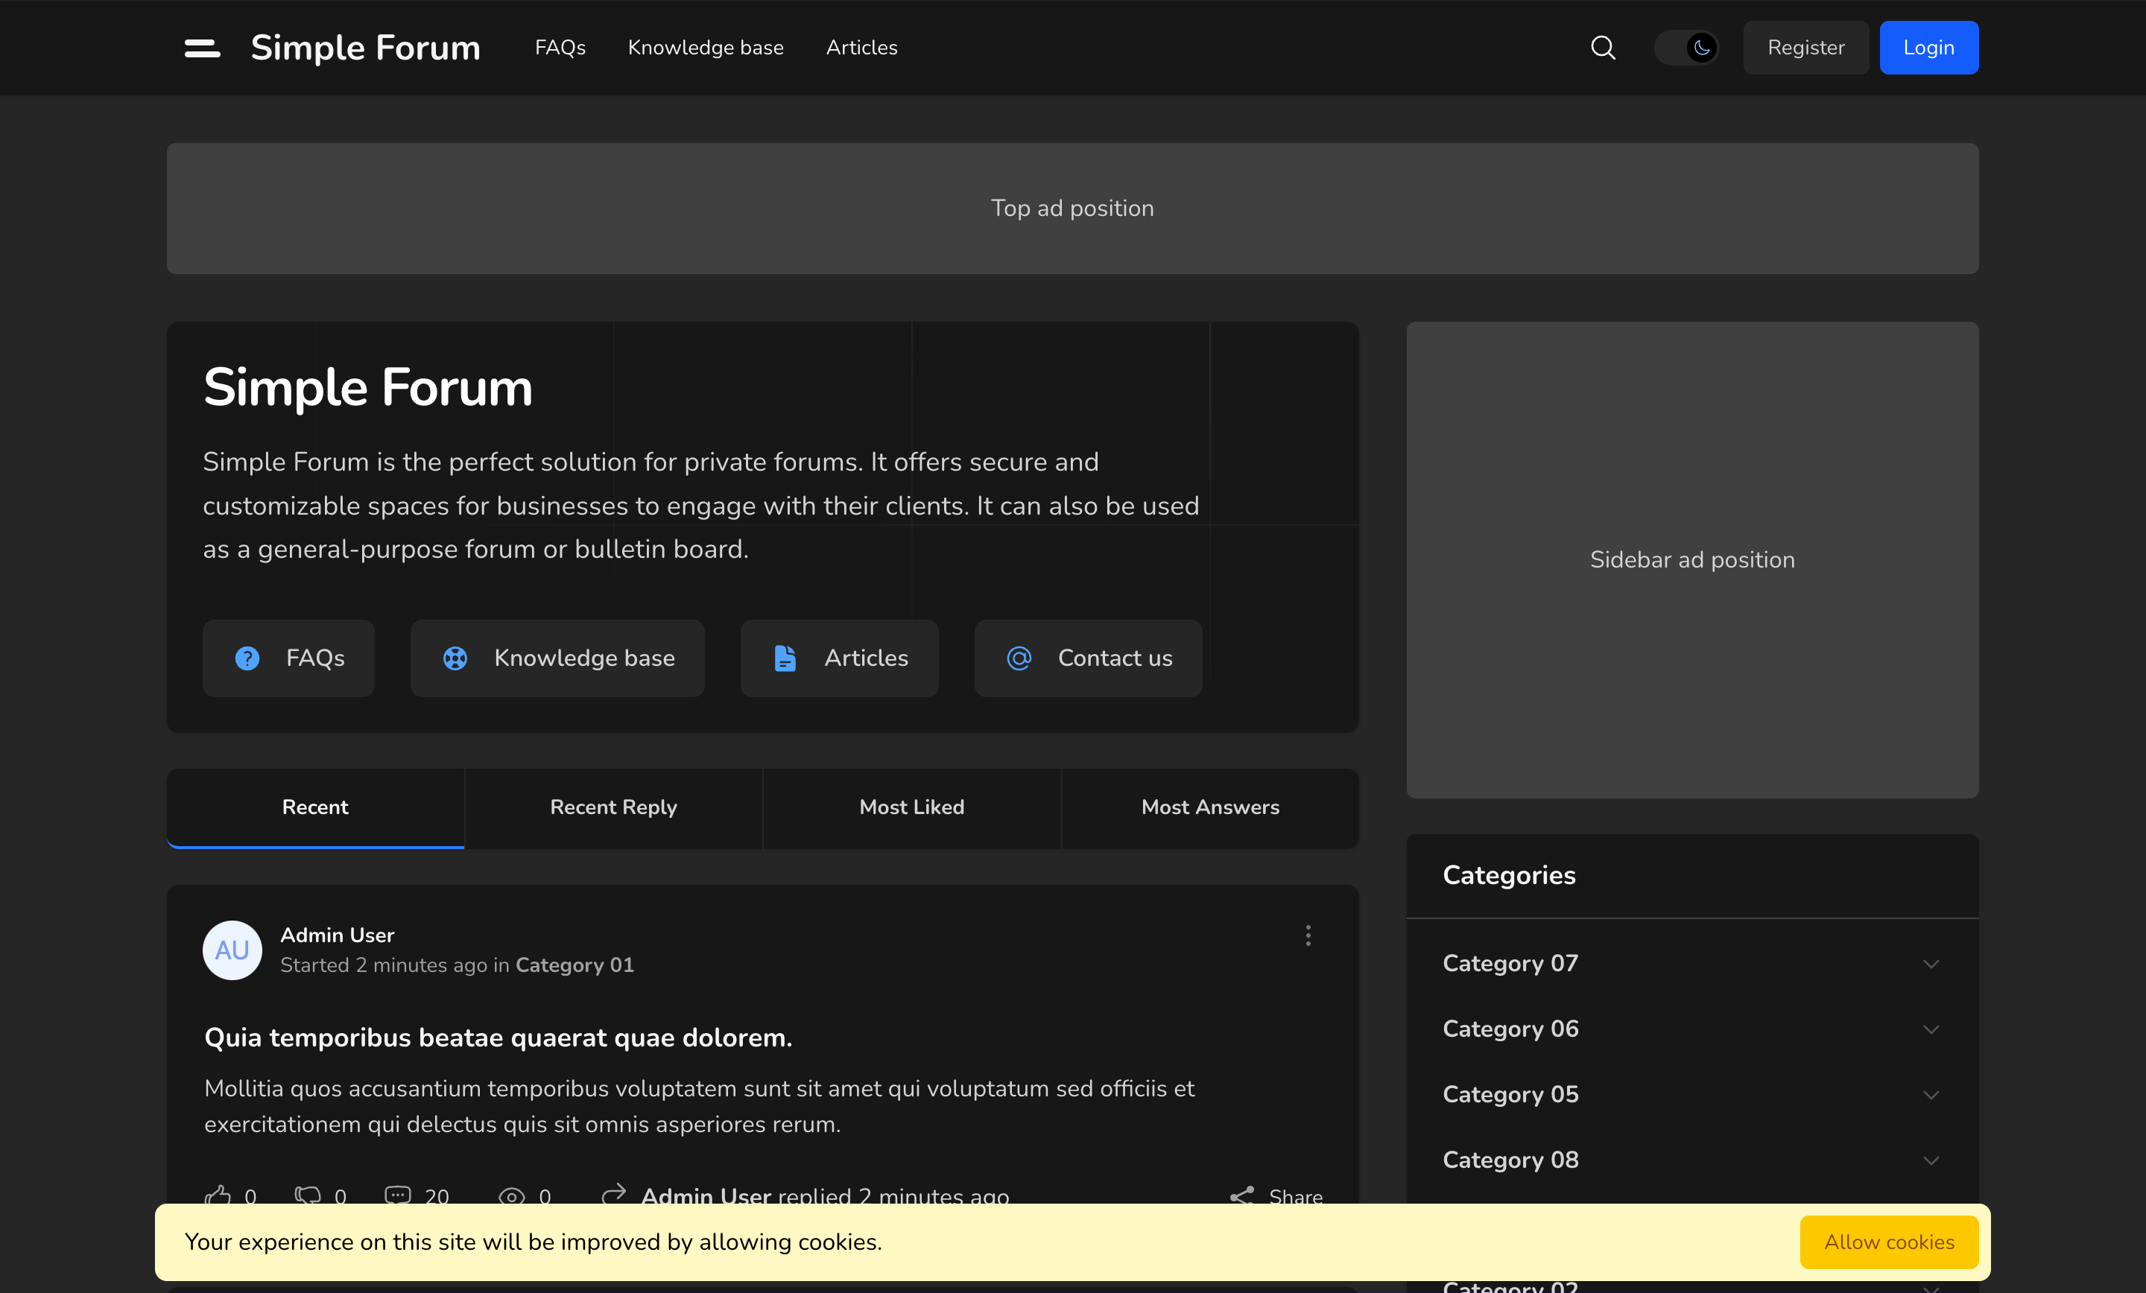Click the Simple Forum logo title in header
The image size is (2146, 1293).
[x=366, y=48]
